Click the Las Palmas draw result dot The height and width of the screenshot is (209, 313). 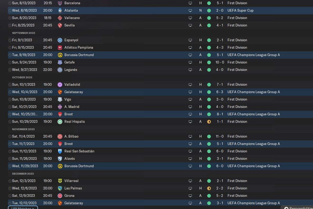pyautogui.click(x=209, y=188)
